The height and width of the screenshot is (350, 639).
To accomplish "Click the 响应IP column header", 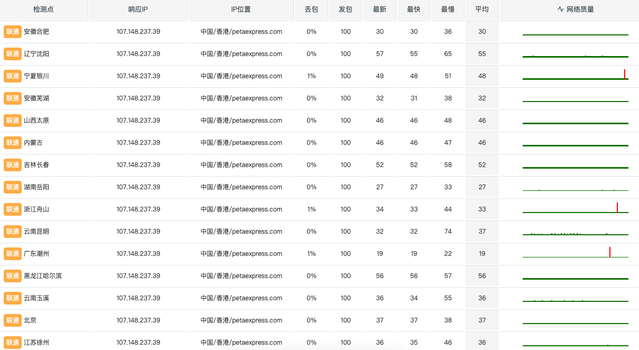I will [138, 10].
